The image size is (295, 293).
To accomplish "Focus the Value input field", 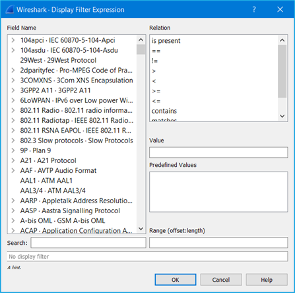I will (x=218, y=152).
